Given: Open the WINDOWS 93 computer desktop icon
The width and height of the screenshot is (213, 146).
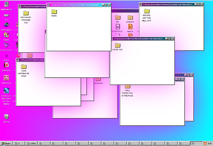Looking at the screenshot, I should click(x=6, y=4).
